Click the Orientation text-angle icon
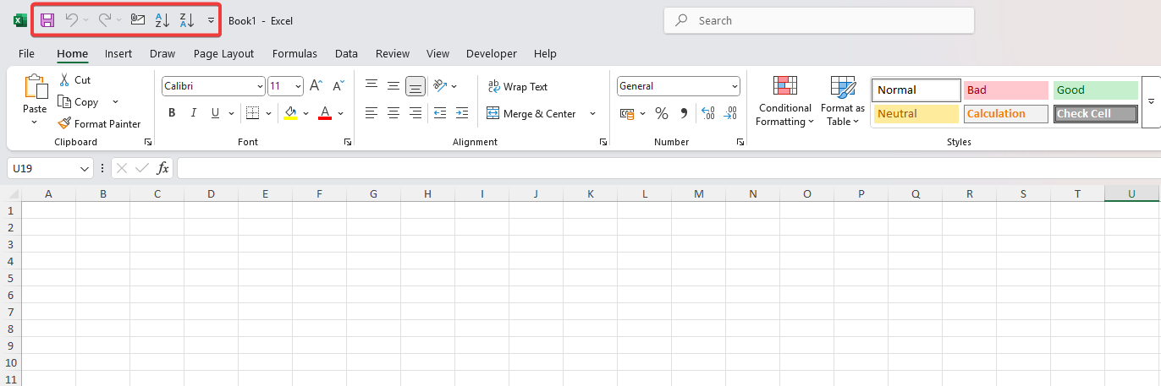 pos(440,86)
